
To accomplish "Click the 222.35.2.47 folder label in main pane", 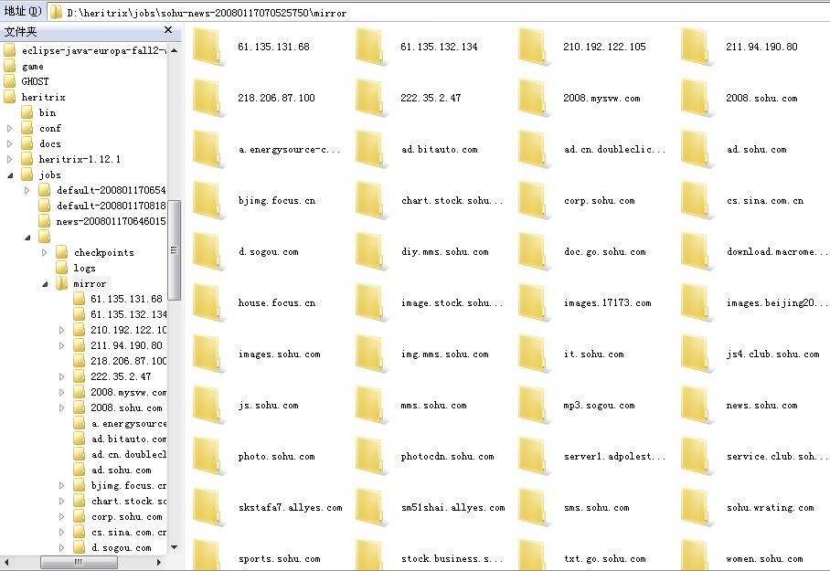I will [x=431, y=98].
